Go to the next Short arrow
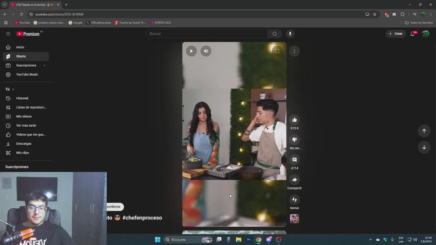The width and height of the screenshot is (436, 245). [424, 147]
